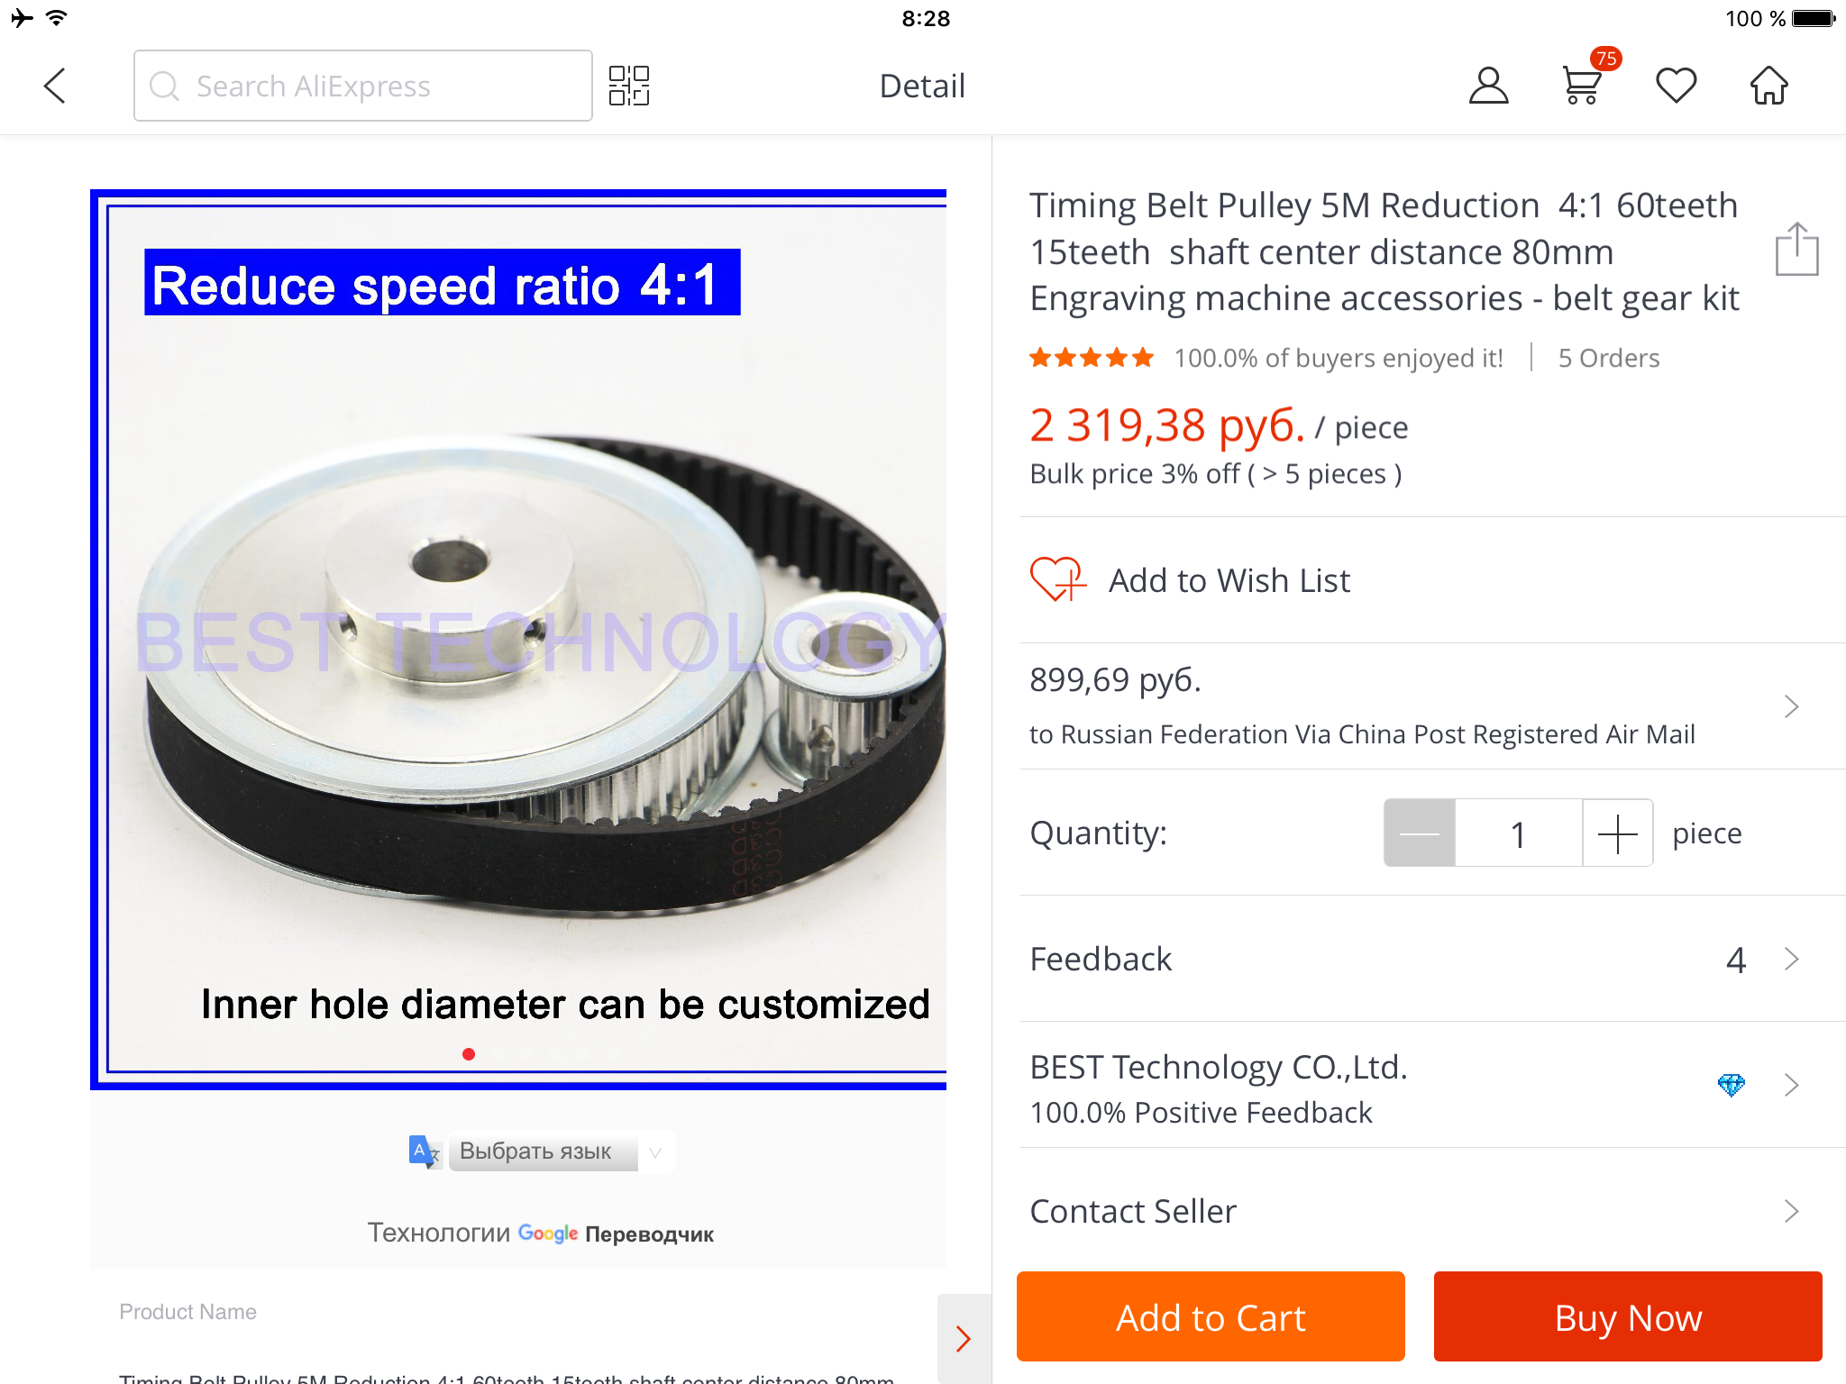The width and height of the screenshot is (1846, 1384).
Task: Toggle Add to Wish List
Action: [1190, 580]
